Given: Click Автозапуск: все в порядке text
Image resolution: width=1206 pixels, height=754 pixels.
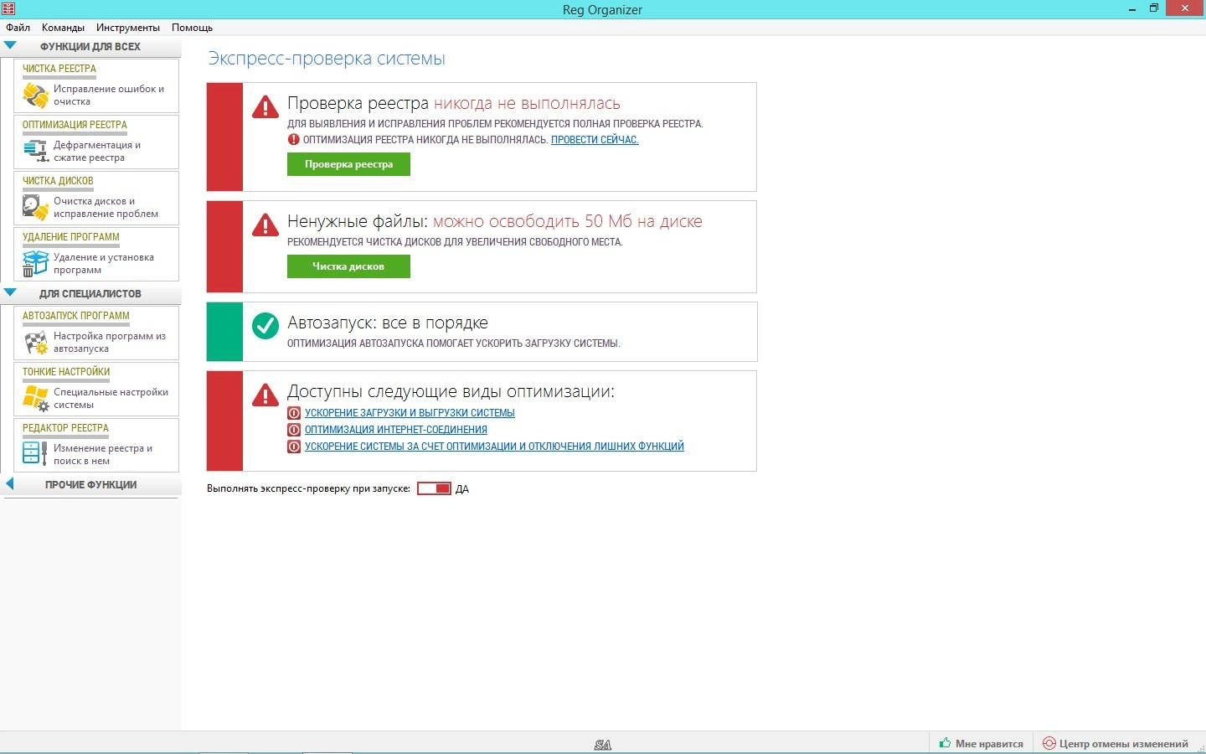Looking at the screenshot, I should [x=388, y=323].
